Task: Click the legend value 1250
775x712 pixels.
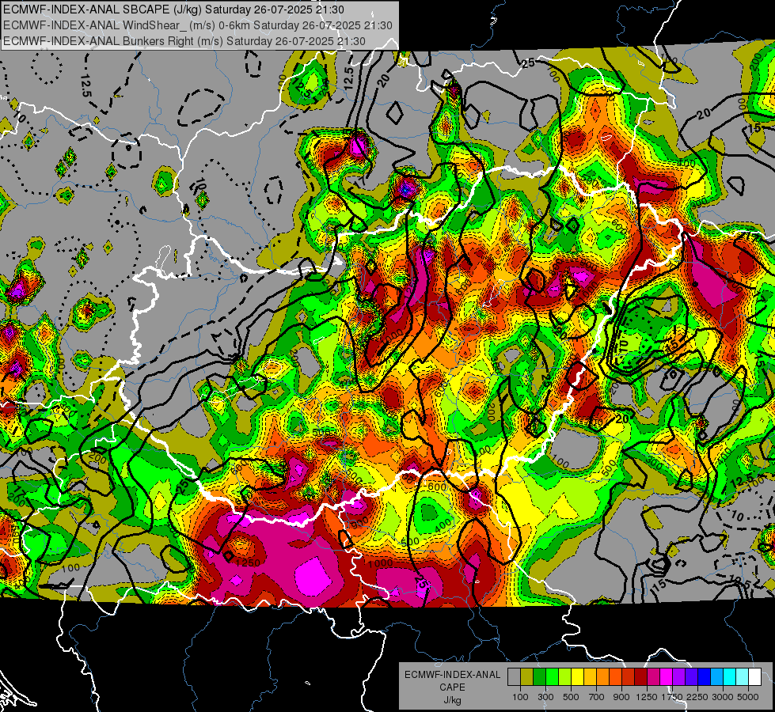Action: 647,697
